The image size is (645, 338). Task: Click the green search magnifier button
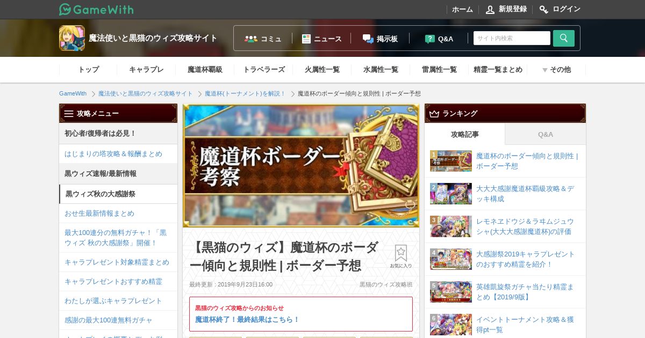[x=564, y=38]
